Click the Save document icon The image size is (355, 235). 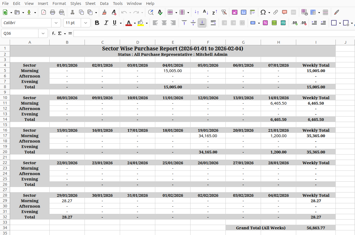tap(29, 12)
